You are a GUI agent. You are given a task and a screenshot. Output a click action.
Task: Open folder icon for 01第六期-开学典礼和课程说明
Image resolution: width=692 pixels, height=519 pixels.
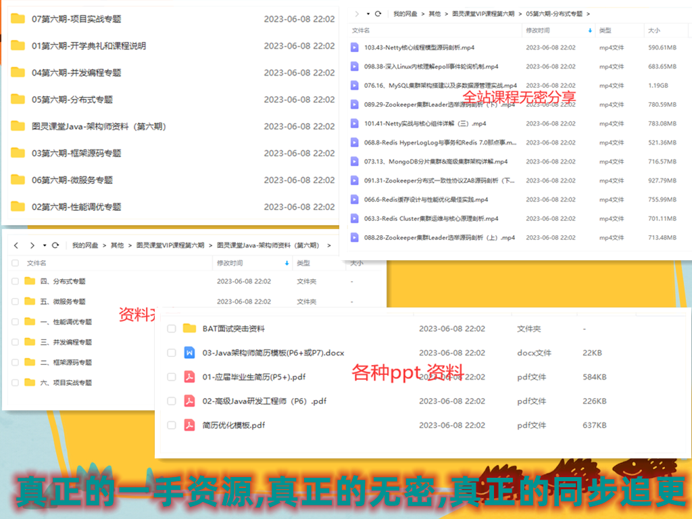[x=18, y=45]
